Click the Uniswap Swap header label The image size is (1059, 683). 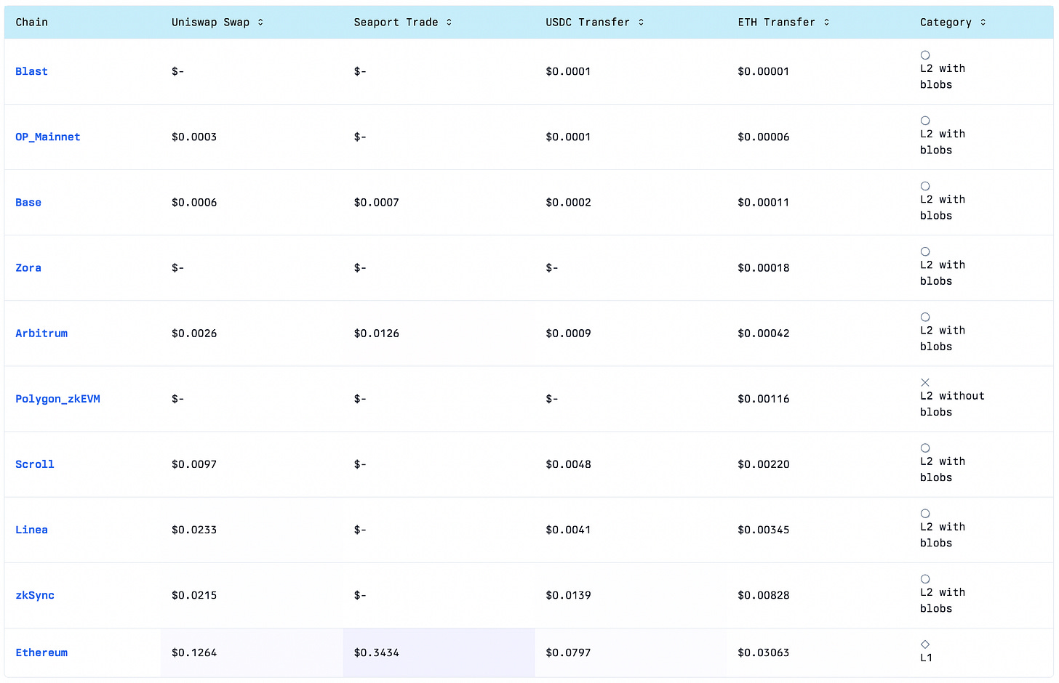point(210,23)
